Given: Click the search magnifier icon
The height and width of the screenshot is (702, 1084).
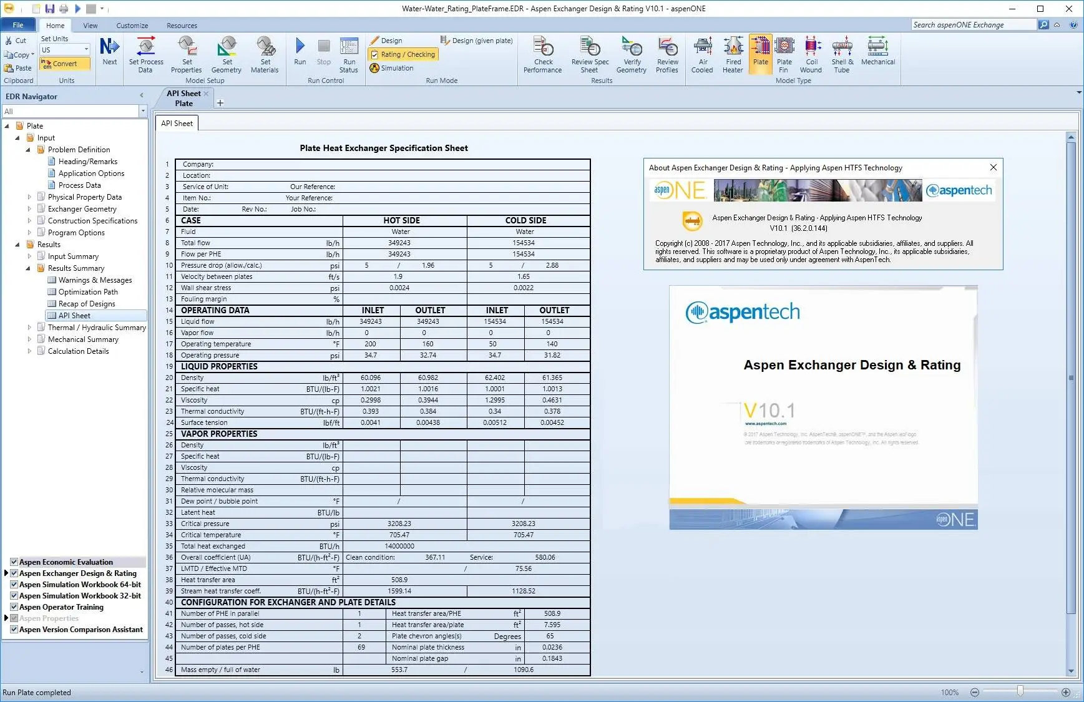Looking at the screenshot, I should click(x=1043, y=25).
